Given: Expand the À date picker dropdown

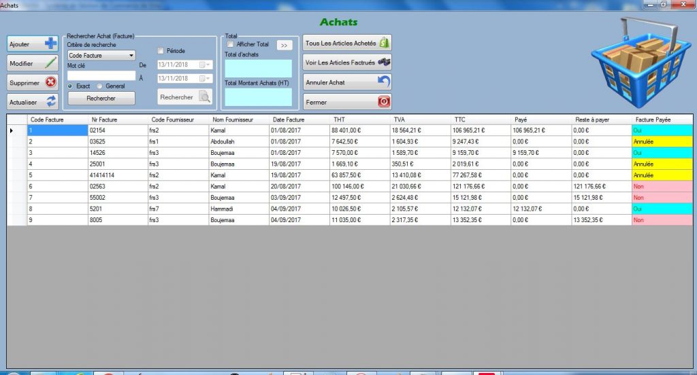Looking at the screenshot, I should (x=206, y=79).
